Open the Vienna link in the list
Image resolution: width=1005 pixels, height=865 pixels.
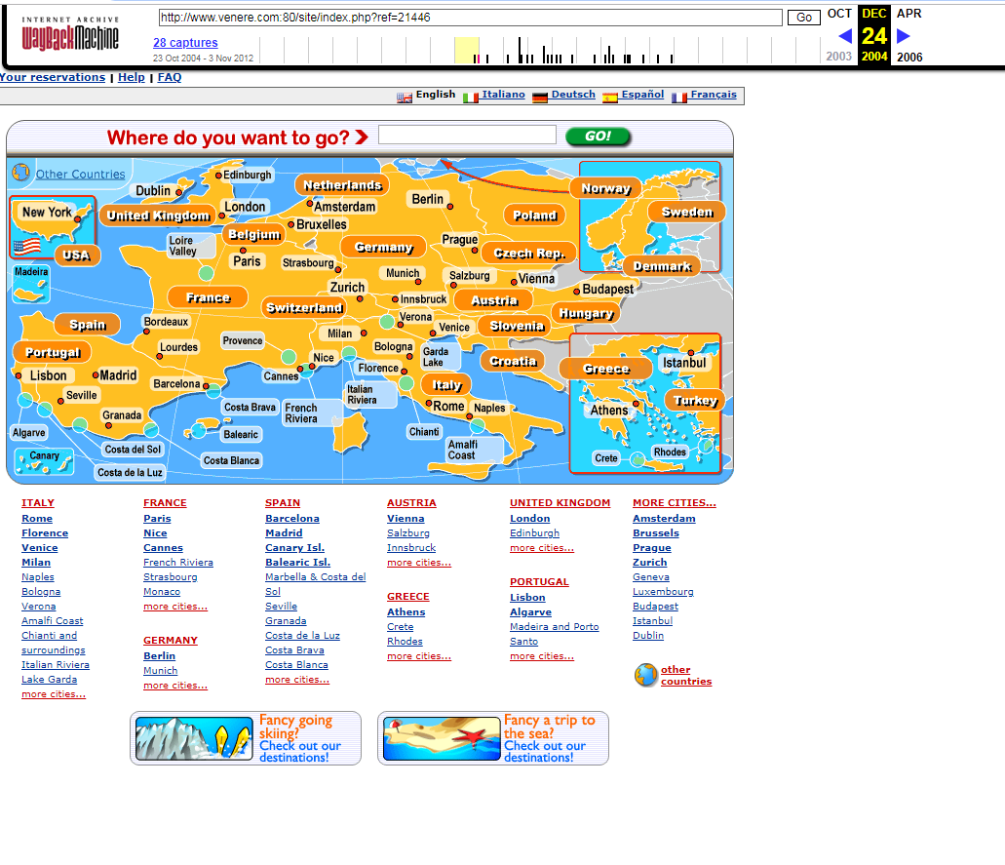(406, 518)
